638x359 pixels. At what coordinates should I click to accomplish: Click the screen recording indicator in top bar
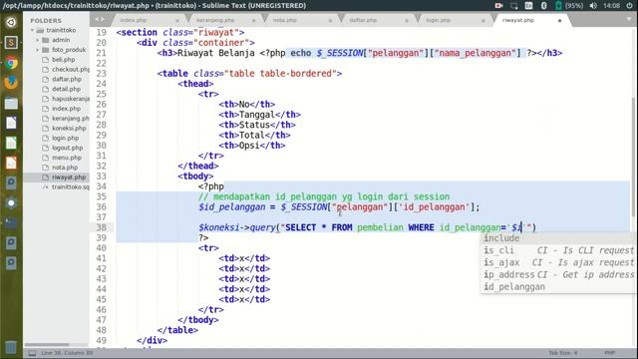point(498,6)
